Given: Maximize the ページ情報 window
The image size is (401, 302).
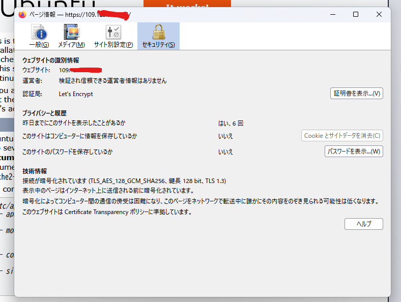Looking at the screenshot, I should click(356, 15).
